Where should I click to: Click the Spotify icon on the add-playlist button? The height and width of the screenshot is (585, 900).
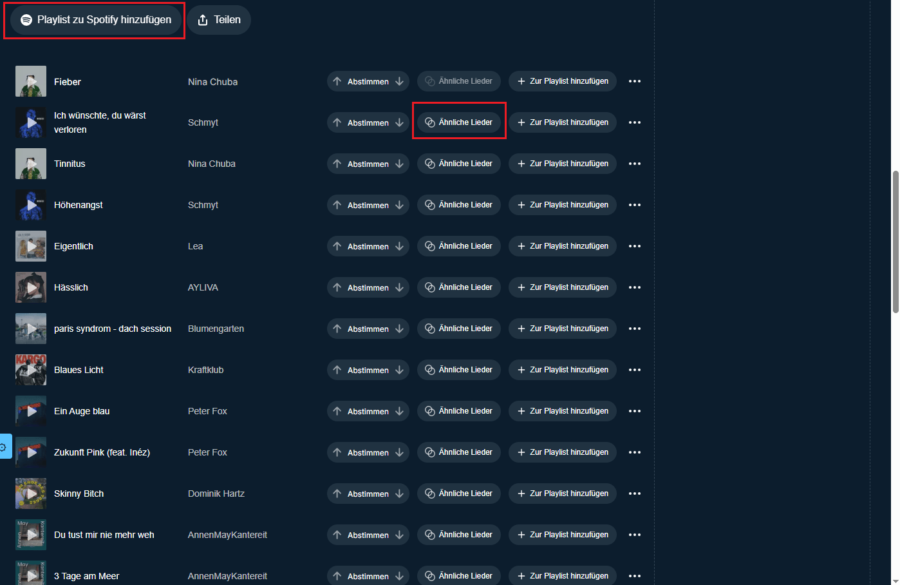point(26,19)
